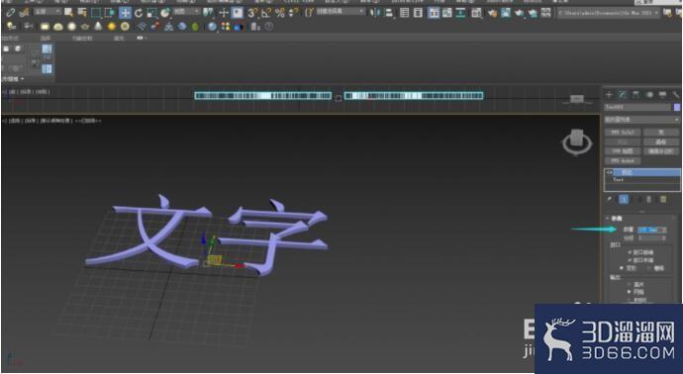Open the Curve Editor
683x374 pixels.
click(x=447, y=13)
